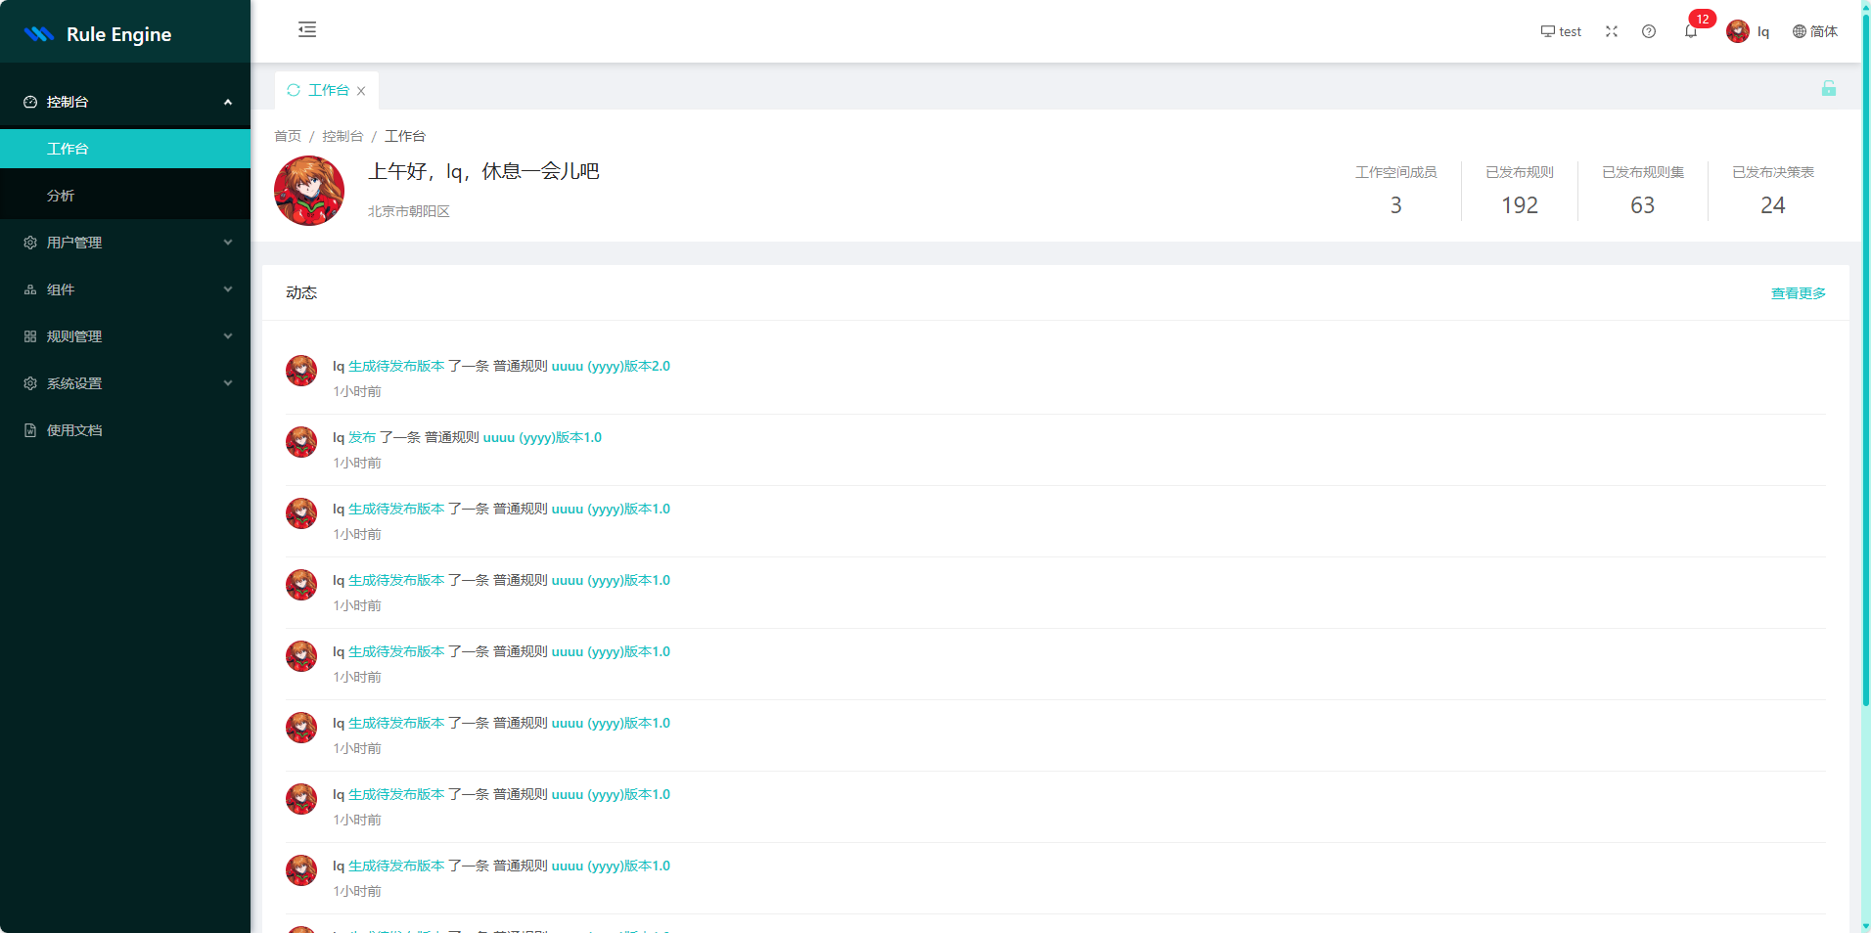Screen dimensions: 1871x933
Task: Click the green lock icon in tab bar
Action: coord(1828,88)
